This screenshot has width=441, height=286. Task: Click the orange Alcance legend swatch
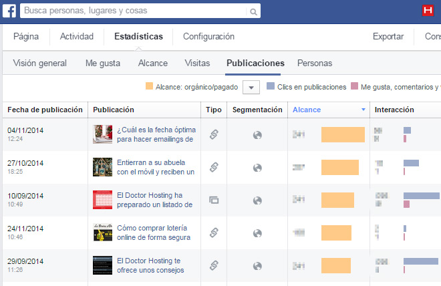(150, 86)
